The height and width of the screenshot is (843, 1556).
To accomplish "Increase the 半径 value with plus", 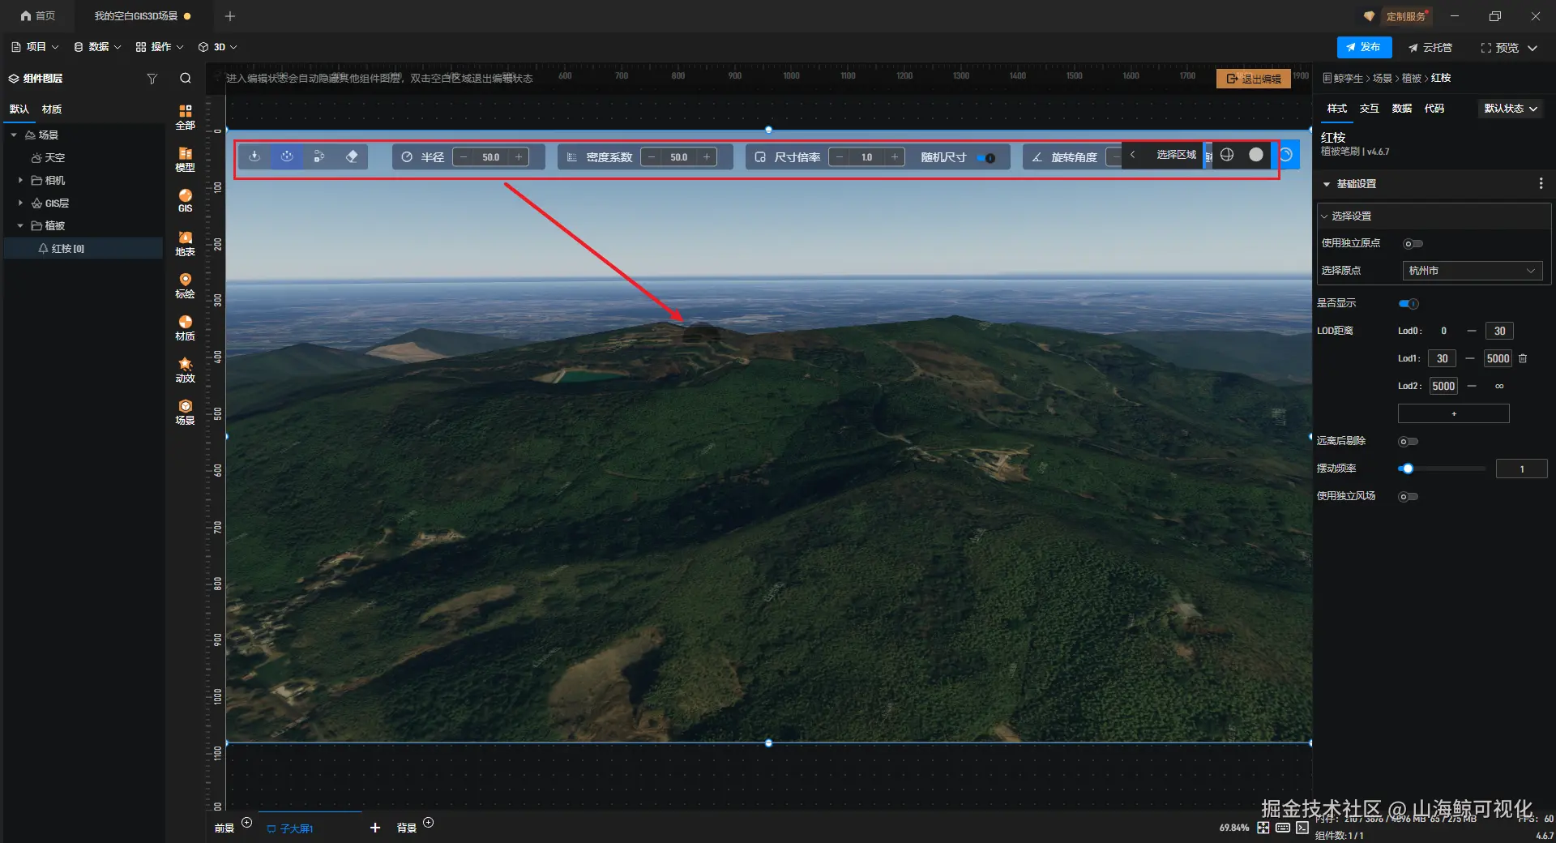I will tap(519, 157).
